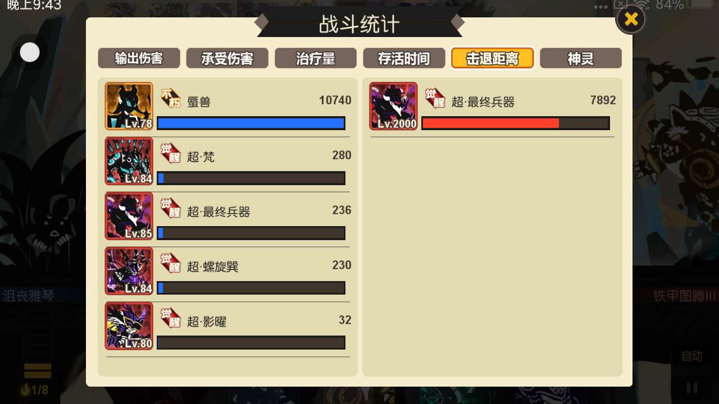Tap the 超·最终兵器 Lv.85 hero portrait

[x=129, y=216]
